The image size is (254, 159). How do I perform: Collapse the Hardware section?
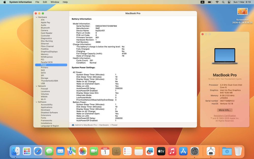pyautogui.click(x=36, y=17)
